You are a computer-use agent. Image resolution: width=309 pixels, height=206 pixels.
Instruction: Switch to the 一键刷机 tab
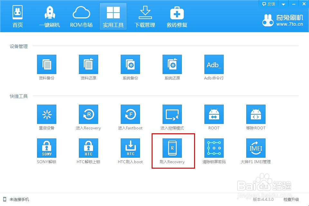(50, 16)
